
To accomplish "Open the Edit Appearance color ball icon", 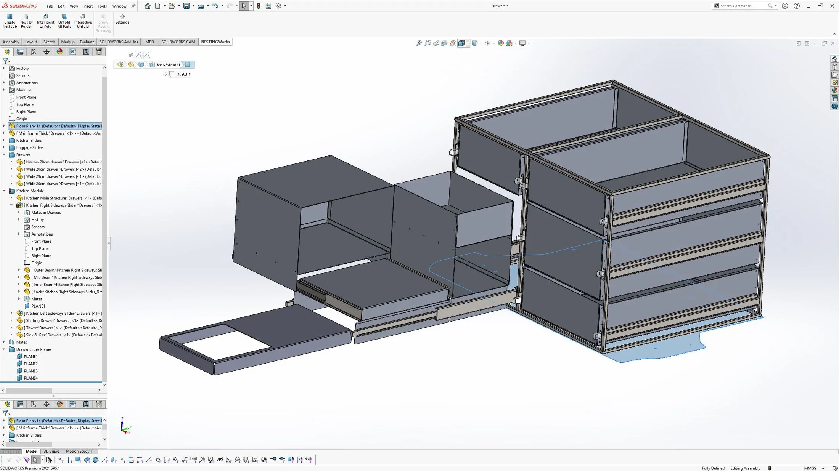I will point(501,43).
